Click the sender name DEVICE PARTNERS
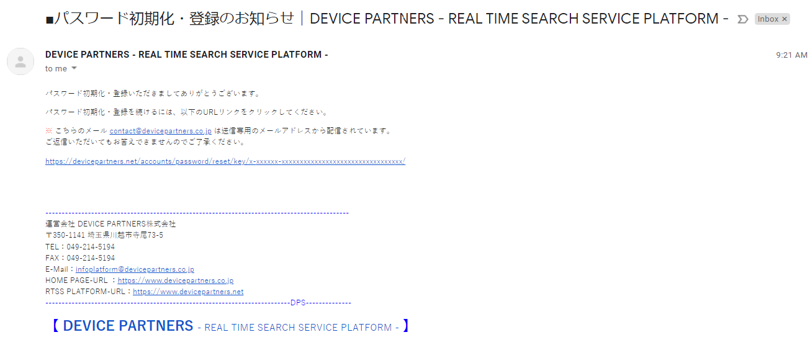 tap(187, 55)
